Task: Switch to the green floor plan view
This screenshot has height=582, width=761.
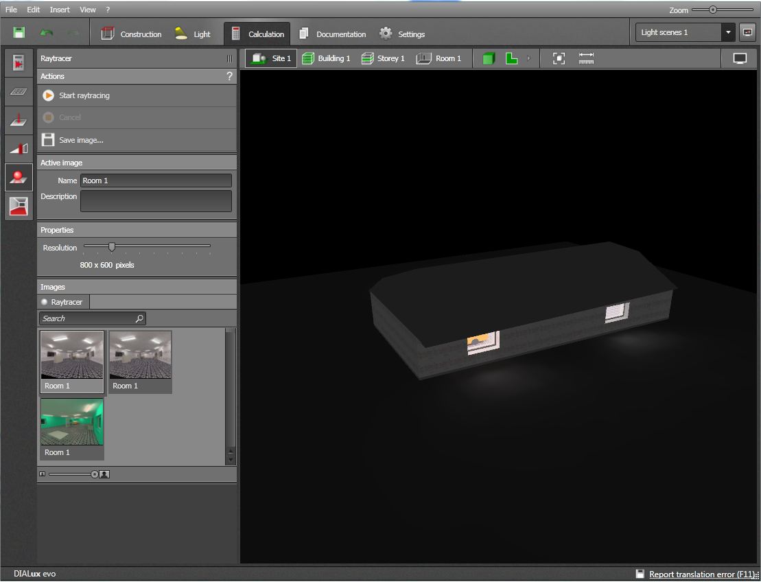Action: click(511, 58)
